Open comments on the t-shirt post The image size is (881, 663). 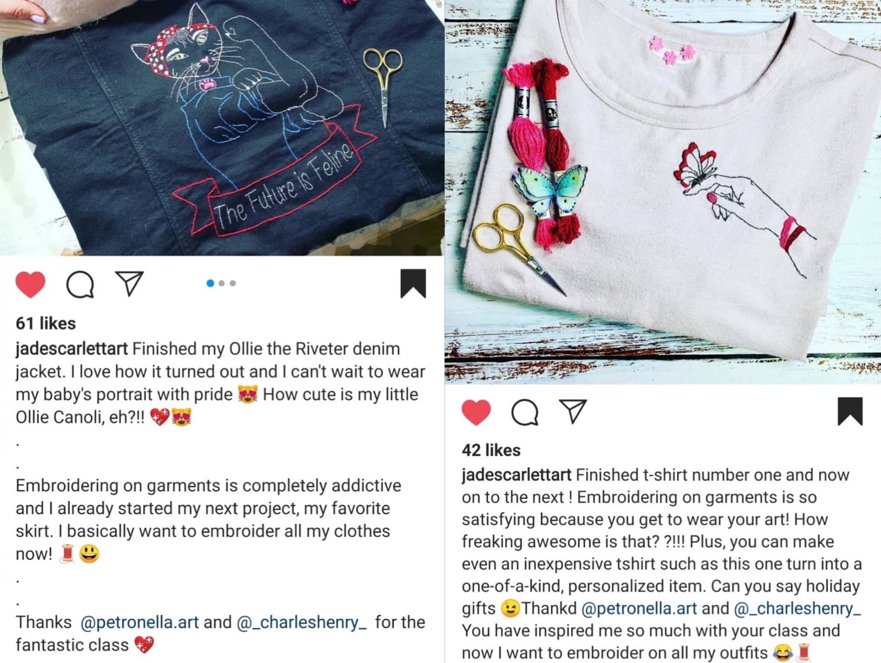(525, 412)
